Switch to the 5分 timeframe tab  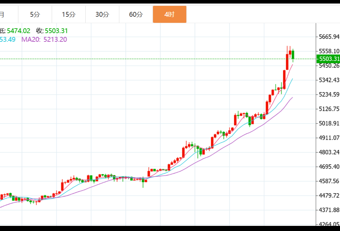pos(35,14)
